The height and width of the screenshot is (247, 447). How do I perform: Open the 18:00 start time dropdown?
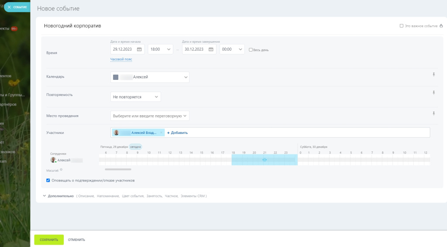[160, 49]
